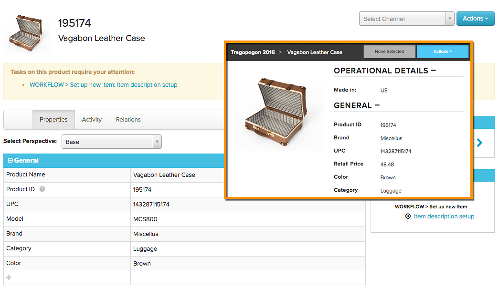Click the Vagabon Leather Case title under 195174
Viewport: 499px width, 288px height.
coord(102,38)
